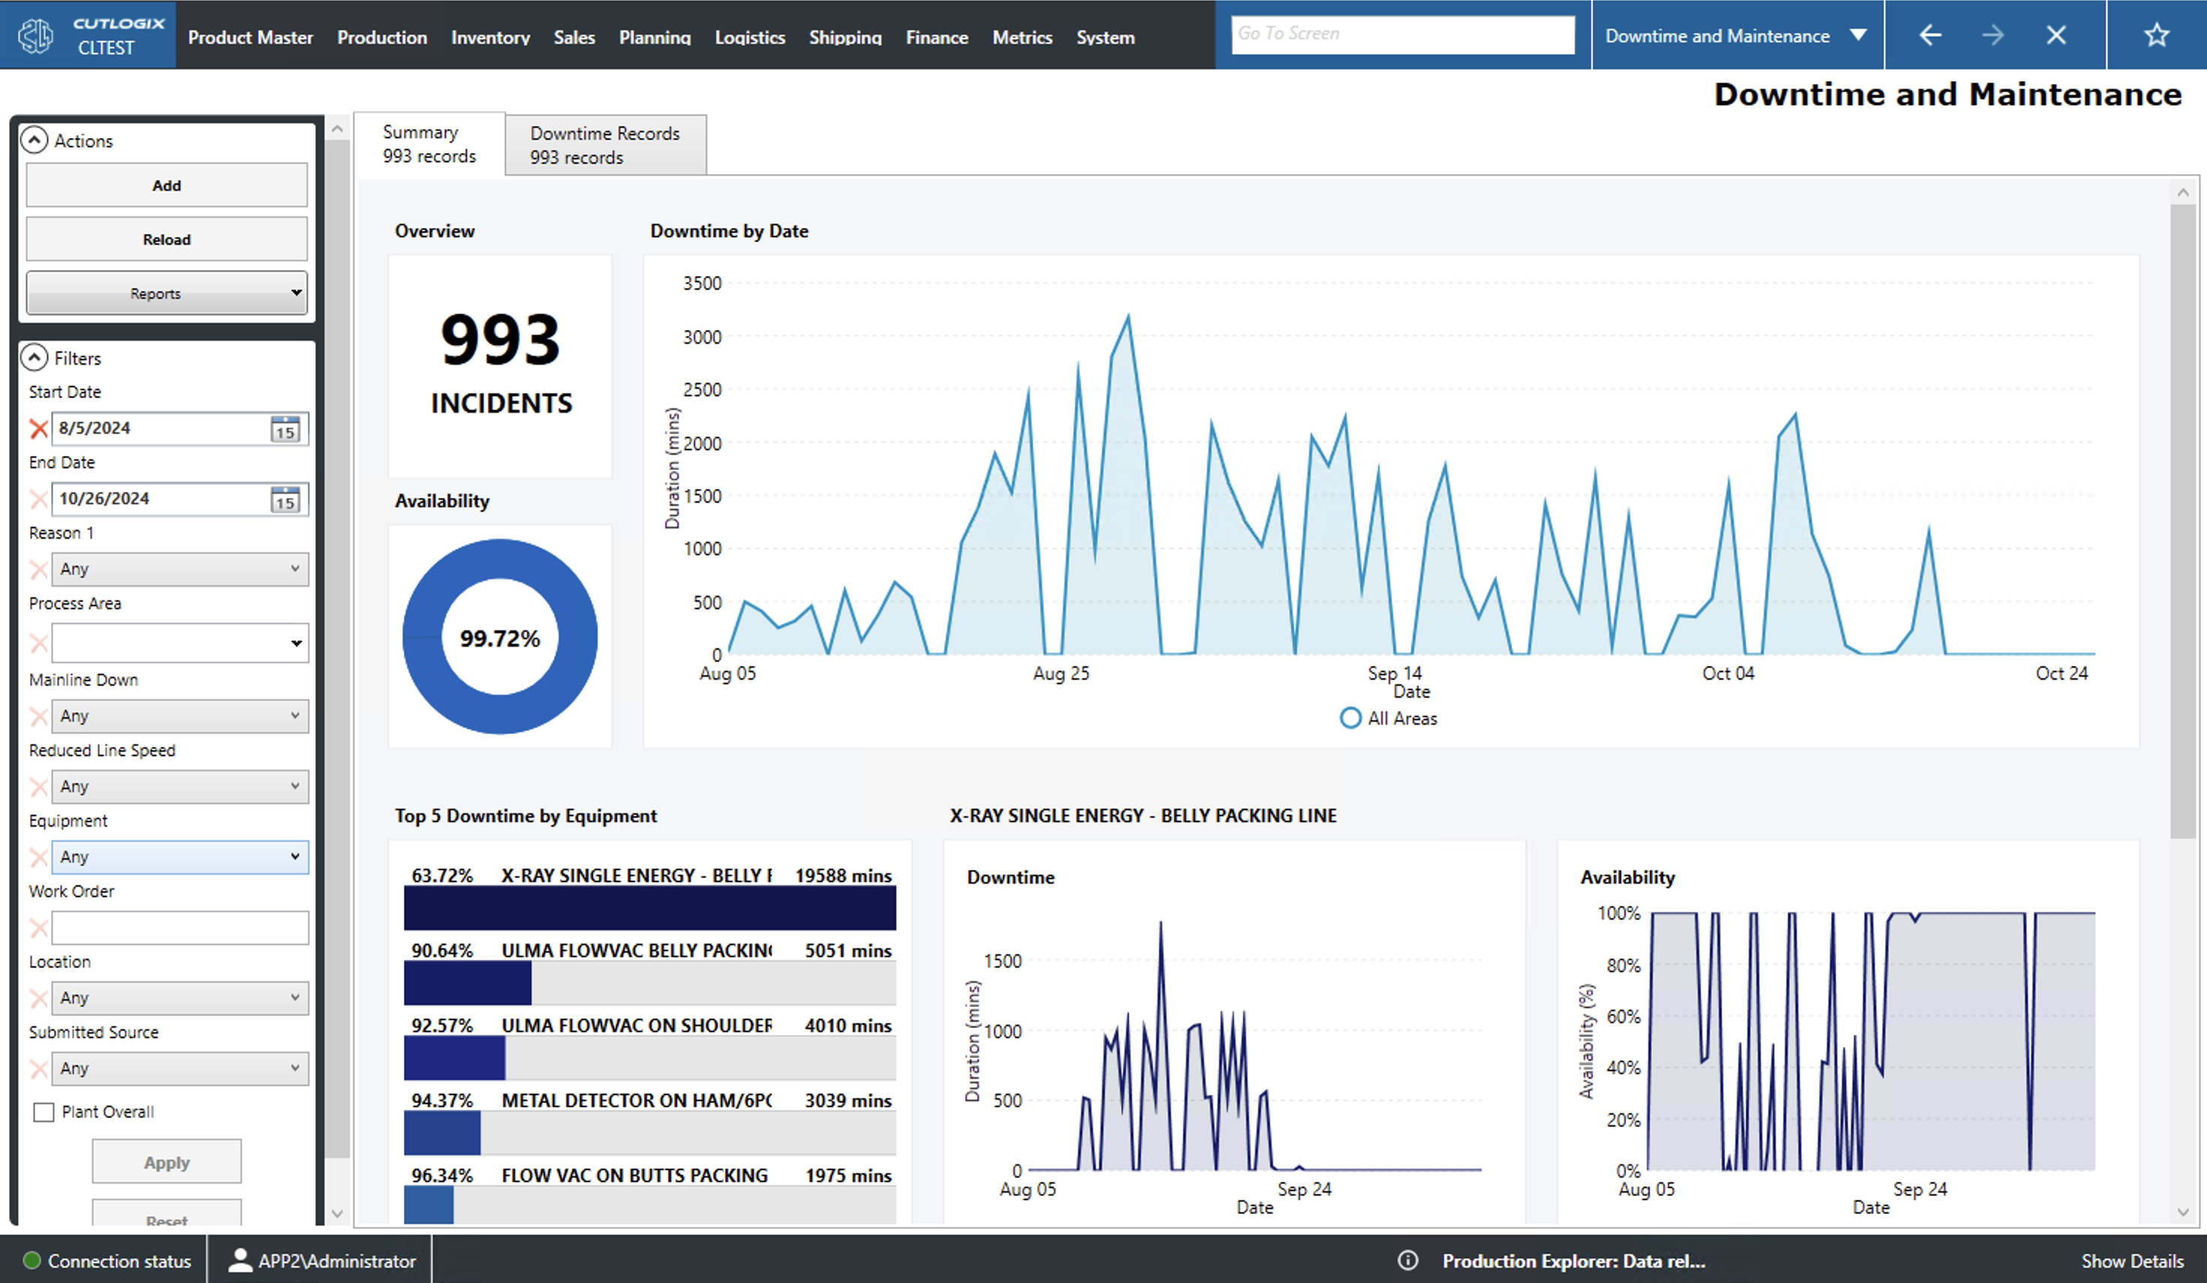Open the Equipment dropdown
The width and height of the screenshot is (2207, 1283).
pyautogui.click(x=179, y=857)
